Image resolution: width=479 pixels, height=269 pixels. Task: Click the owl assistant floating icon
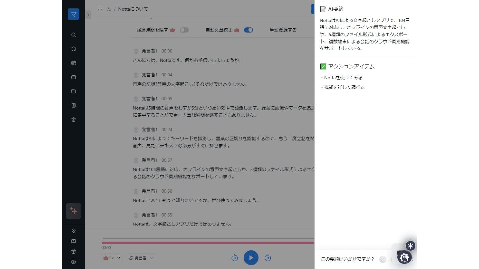(404, 257)
